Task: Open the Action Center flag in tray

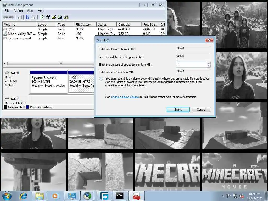Action: (x=229, y=196)
